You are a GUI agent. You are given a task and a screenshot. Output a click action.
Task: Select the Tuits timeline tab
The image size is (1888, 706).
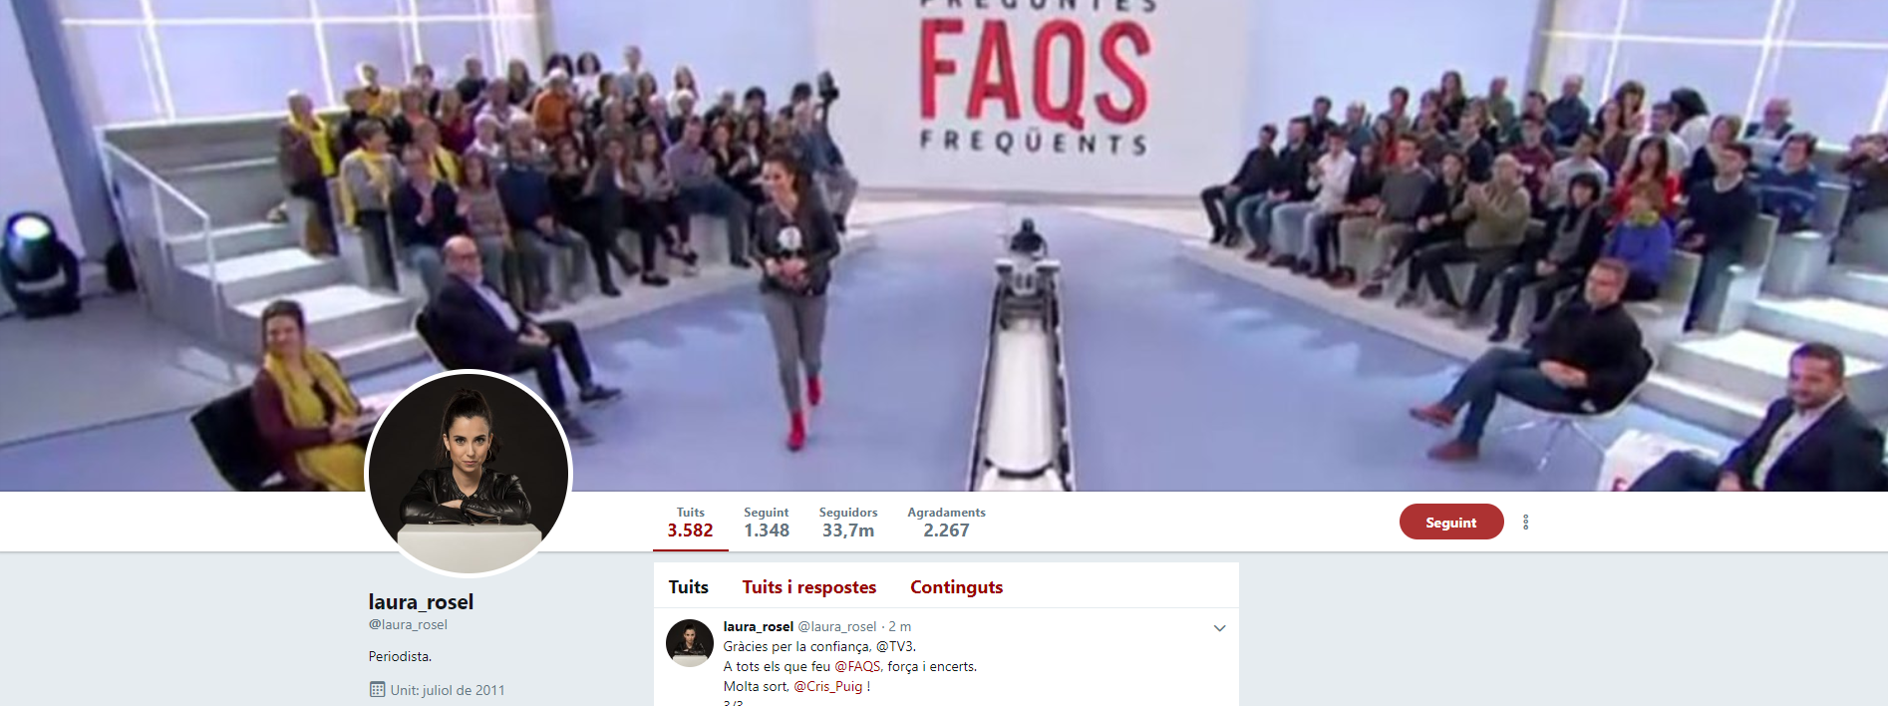[x=689, y=587]
